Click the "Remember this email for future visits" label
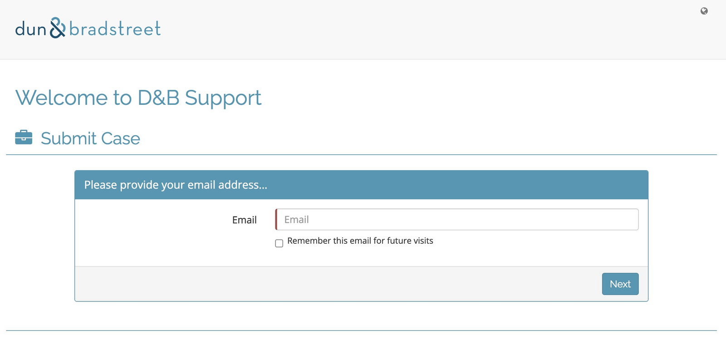726x364 pixels. click(360, 241)
